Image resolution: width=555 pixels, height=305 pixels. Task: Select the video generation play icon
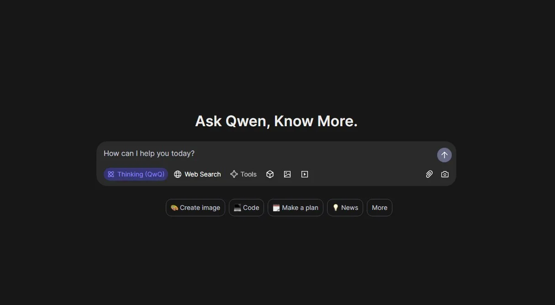click(x=305, y=174)
